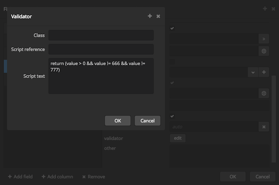
Task: Click Add field at the bottom
Action: tap(20, 177)
